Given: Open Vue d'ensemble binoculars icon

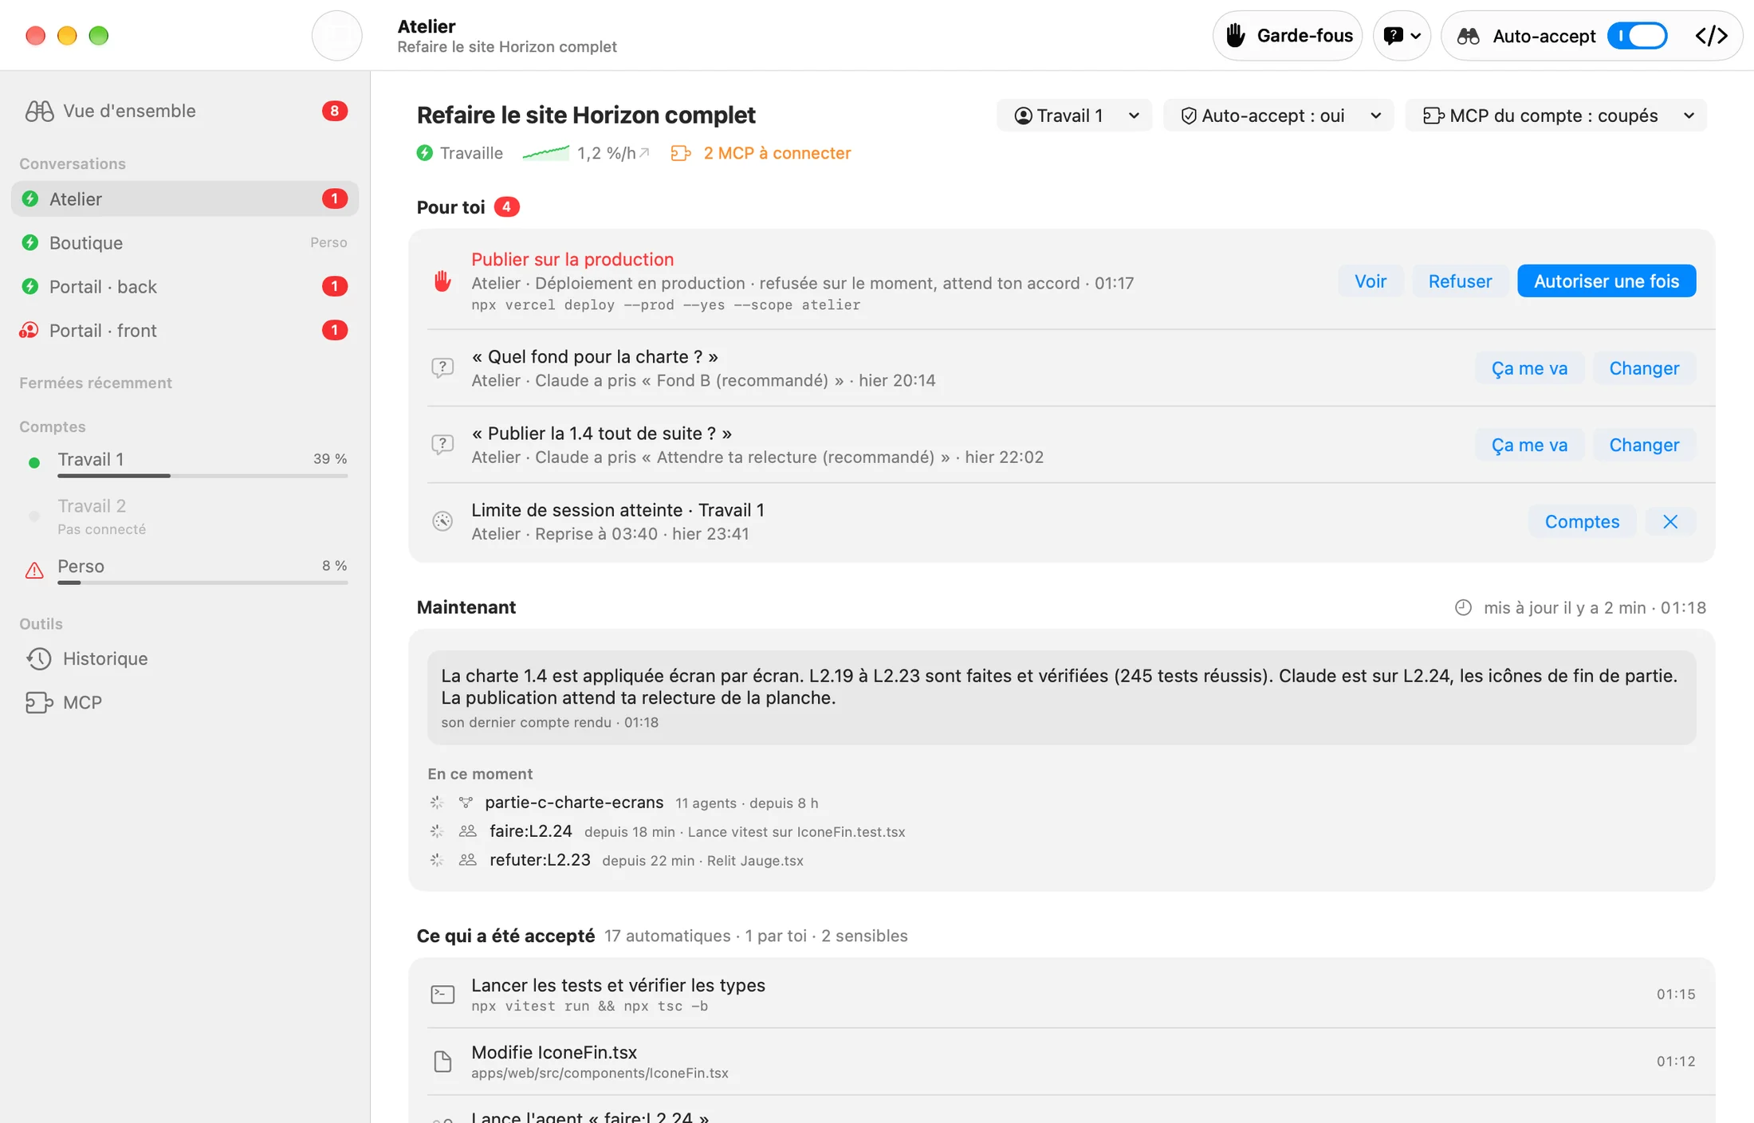Looking at the screenshot, I should pos(39,111).
